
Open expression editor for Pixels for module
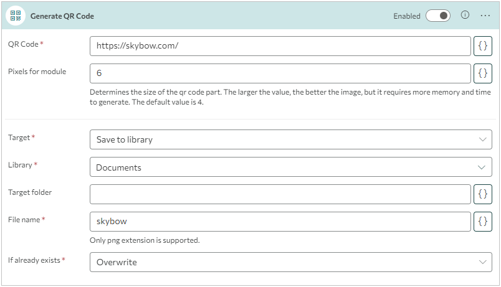(x=483, y=73)
